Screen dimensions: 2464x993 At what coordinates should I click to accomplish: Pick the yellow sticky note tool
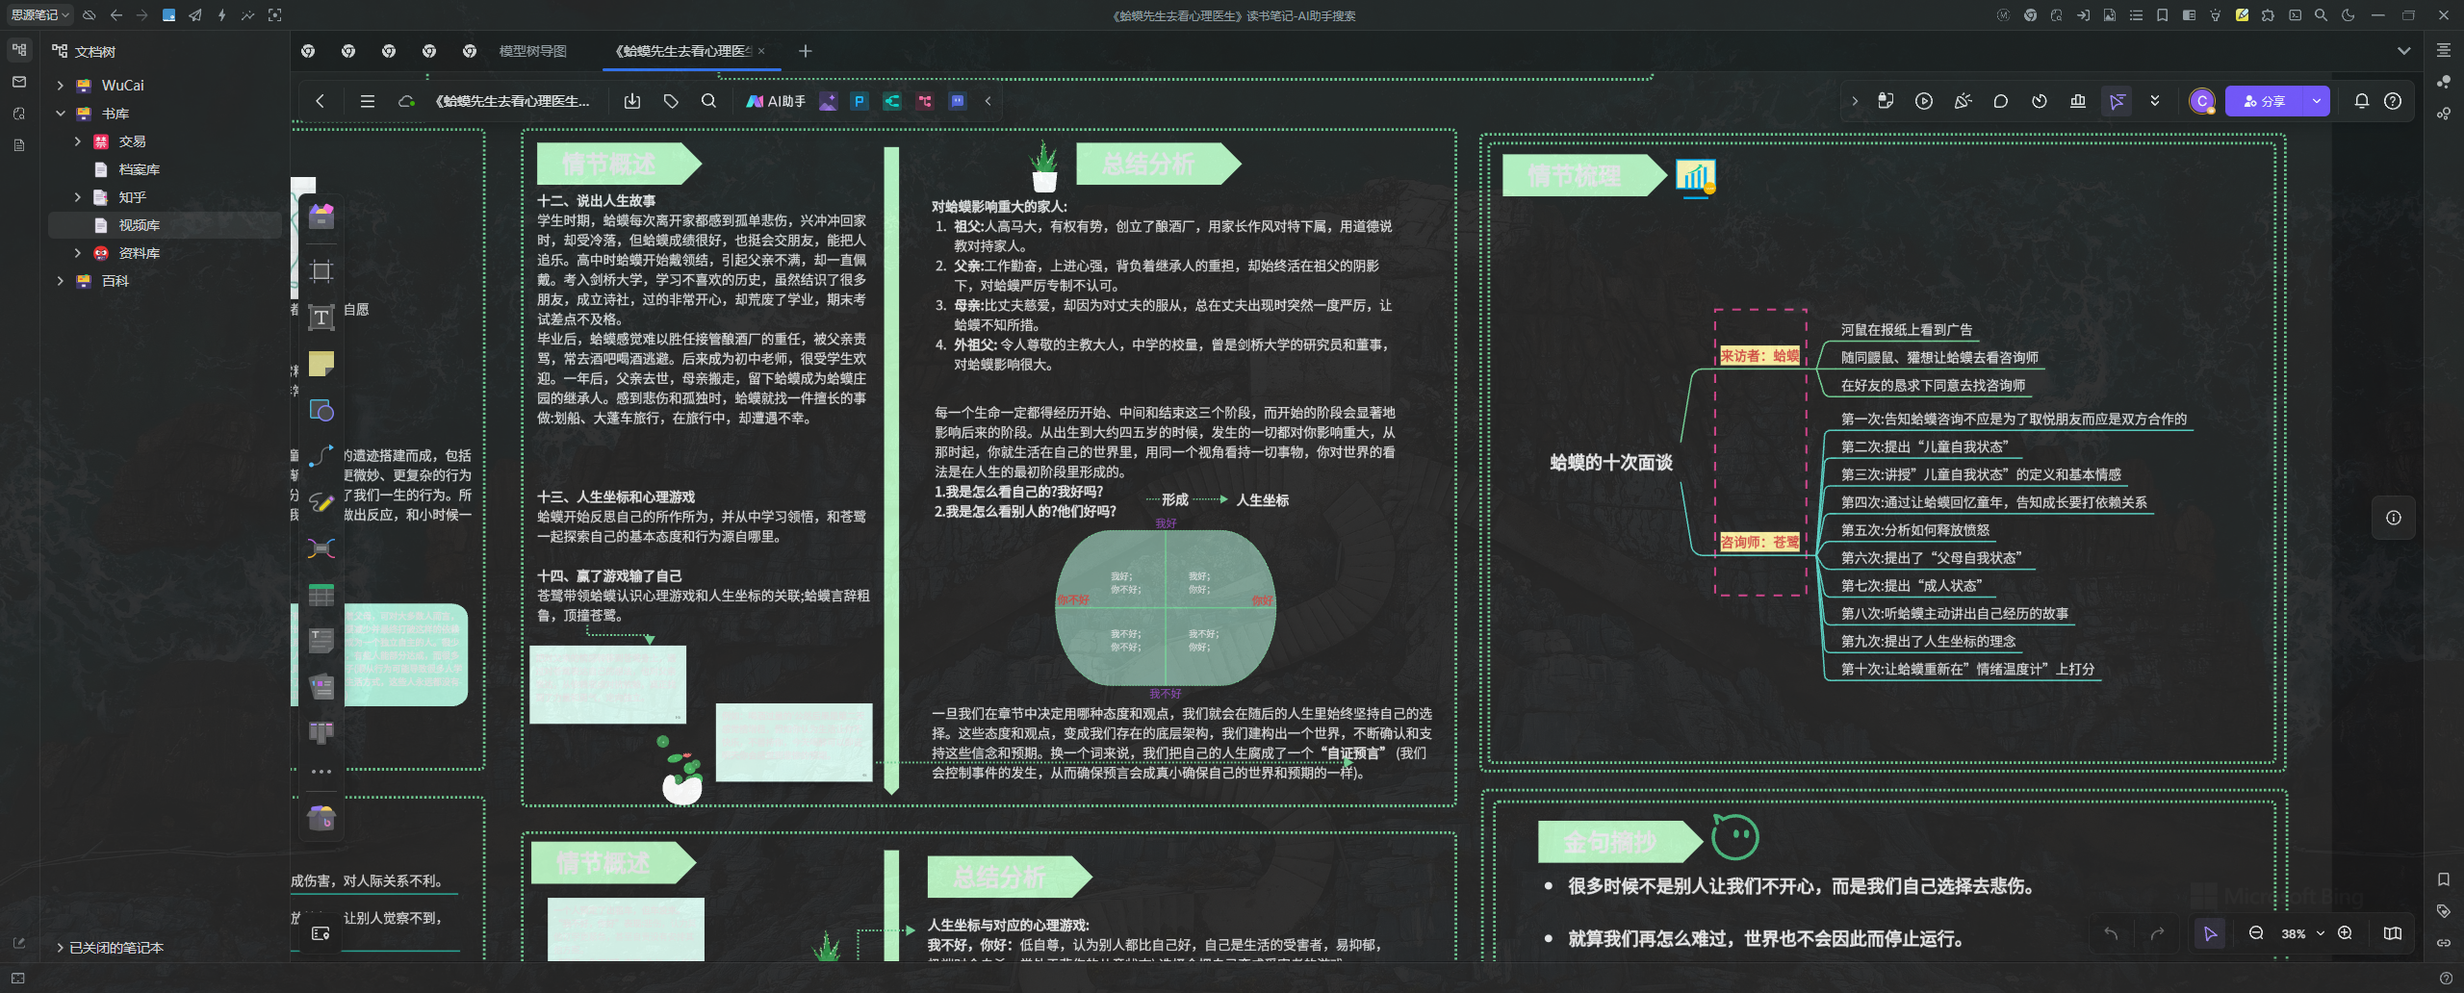(321, 364)
